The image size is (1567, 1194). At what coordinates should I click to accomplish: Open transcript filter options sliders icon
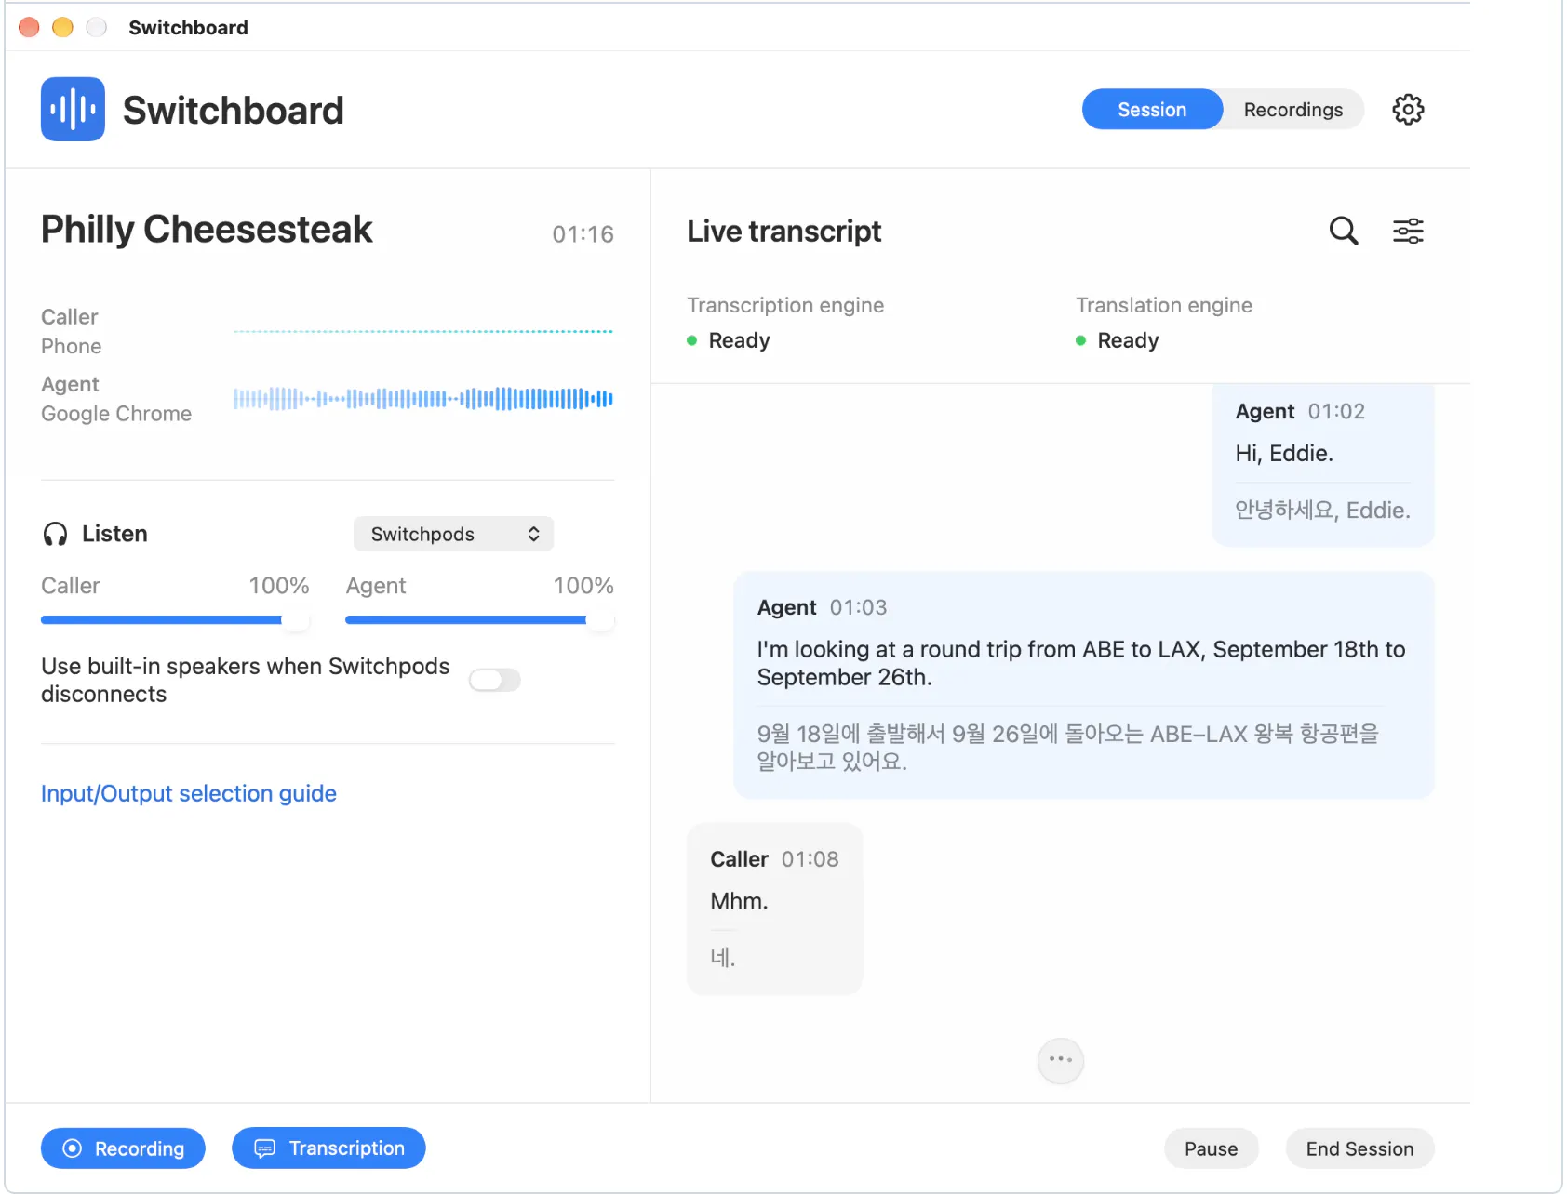pos(1408,231)
